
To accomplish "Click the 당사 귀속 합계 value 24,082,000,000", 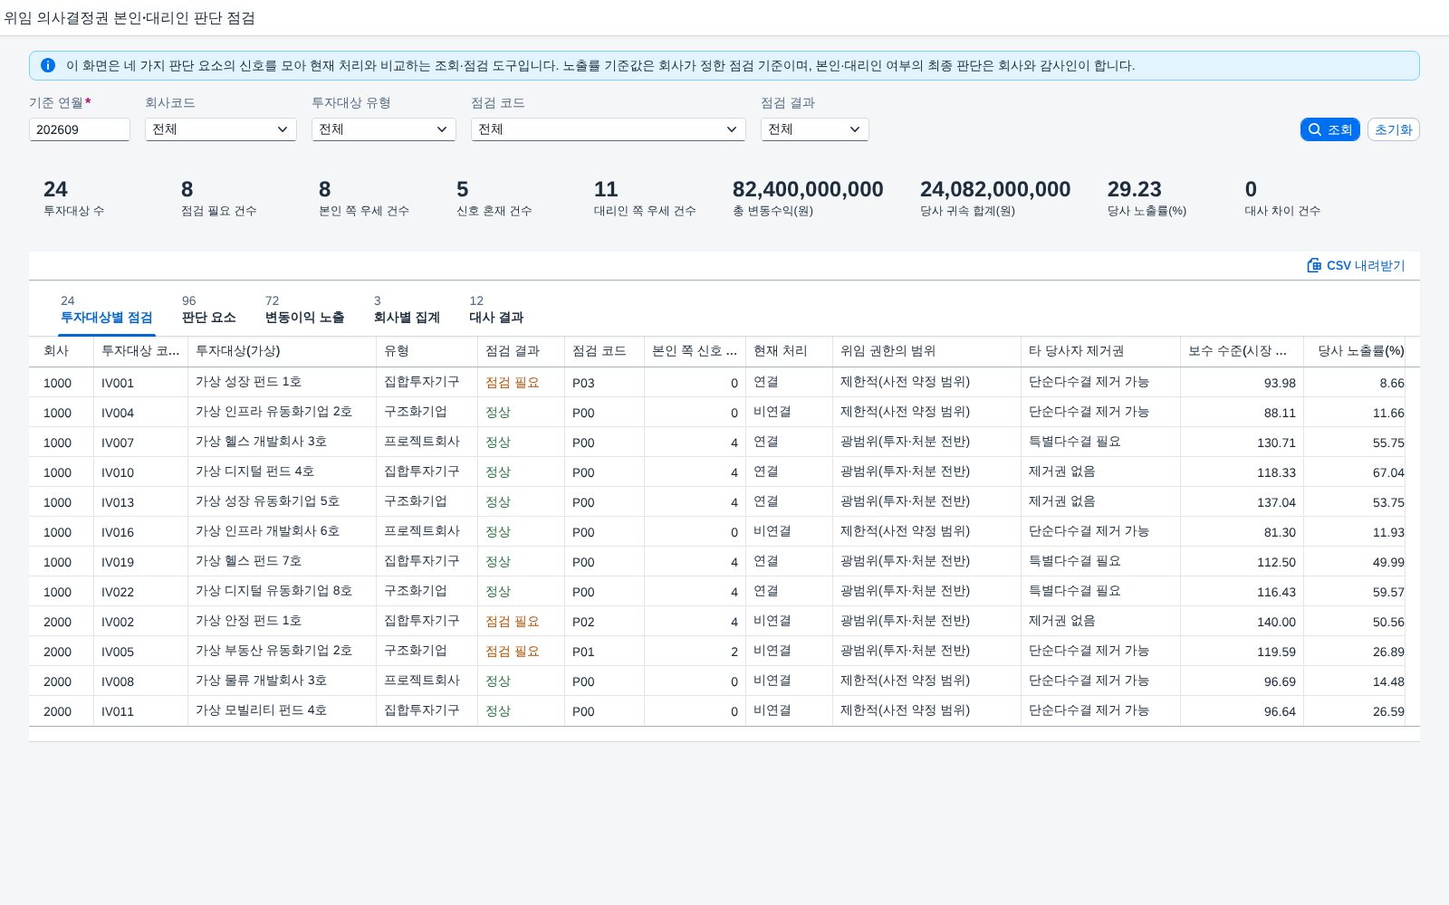I will click(995, 189).
